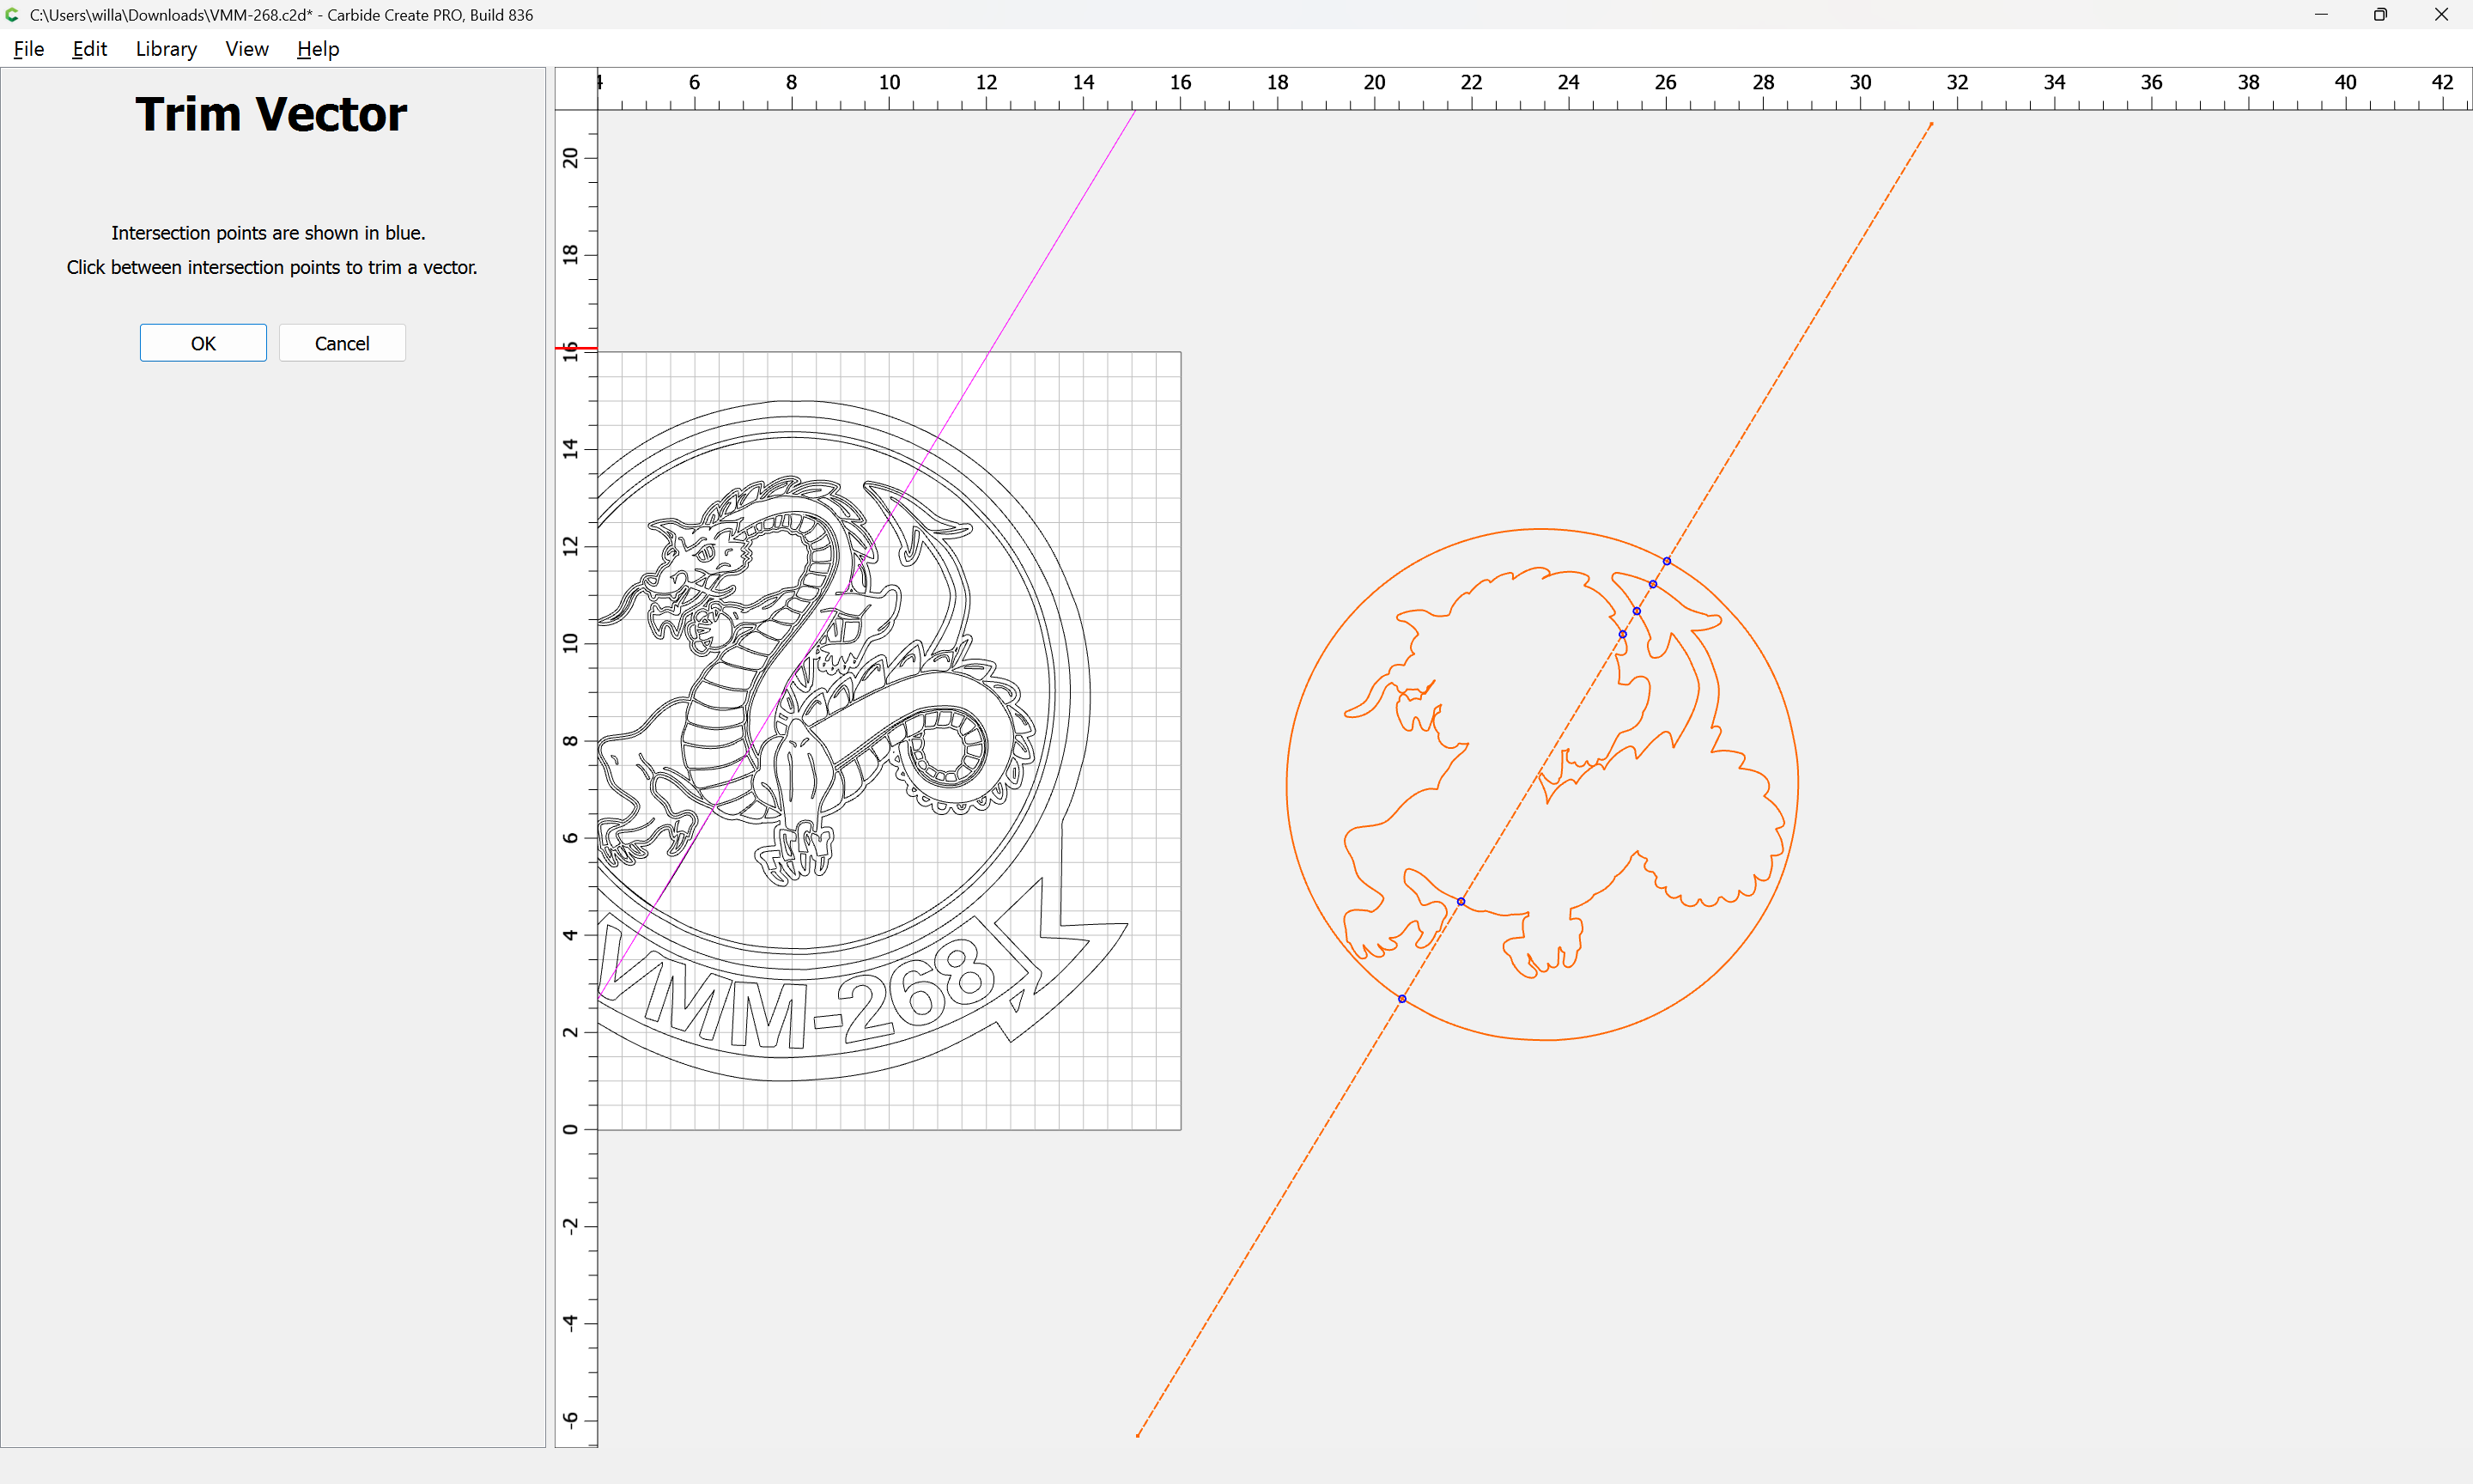The width and height of the screenshot is (2473, 1484).
Task: Click the red marker on vertical ruler
Action: tap(576, 348)
